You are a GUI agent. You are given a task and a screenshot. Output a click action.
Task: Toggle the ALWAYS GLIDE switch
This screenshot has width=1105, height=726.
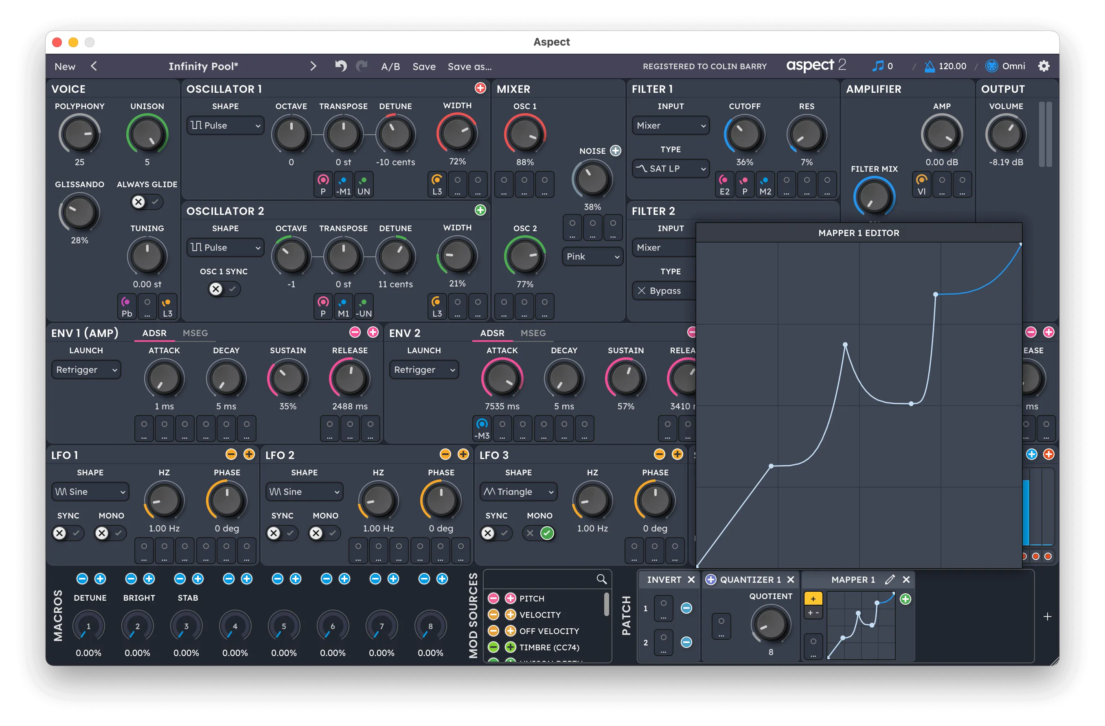[146, 201]
